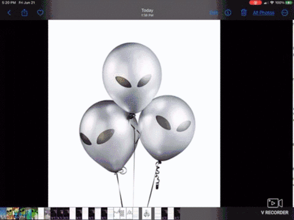Screen dimensions: 294x220
Task: Open the more options ellipsis menu
Action: (x=285, y=13)
